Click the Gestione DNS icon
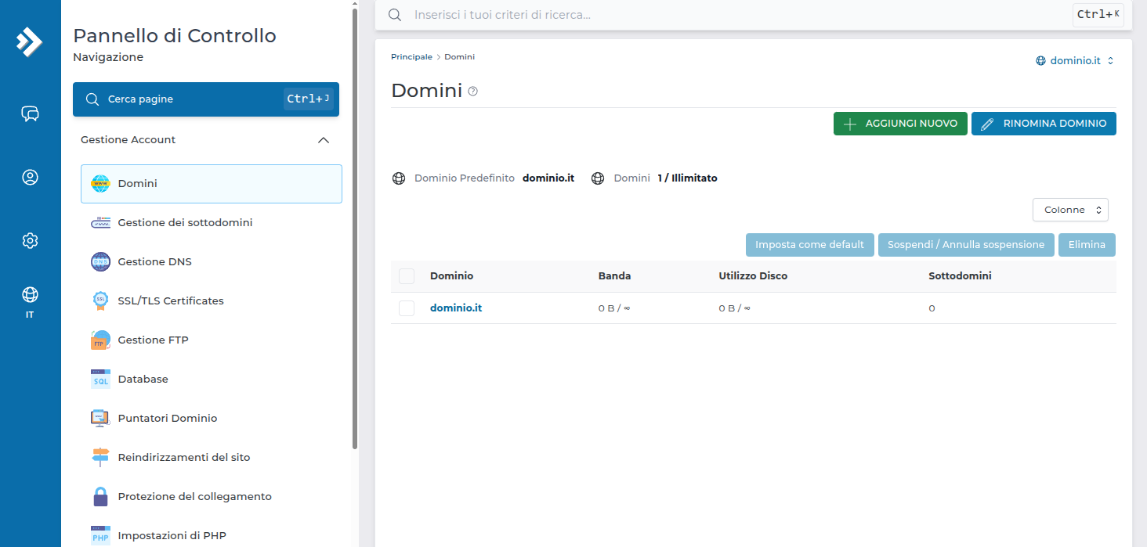1147x547 pixels. [x=100, y=262]
